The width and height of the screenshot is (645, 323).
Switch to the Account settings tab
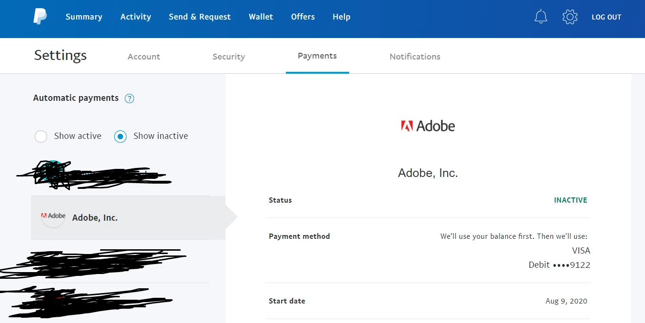pyautogui.click(x=144, y=57)
